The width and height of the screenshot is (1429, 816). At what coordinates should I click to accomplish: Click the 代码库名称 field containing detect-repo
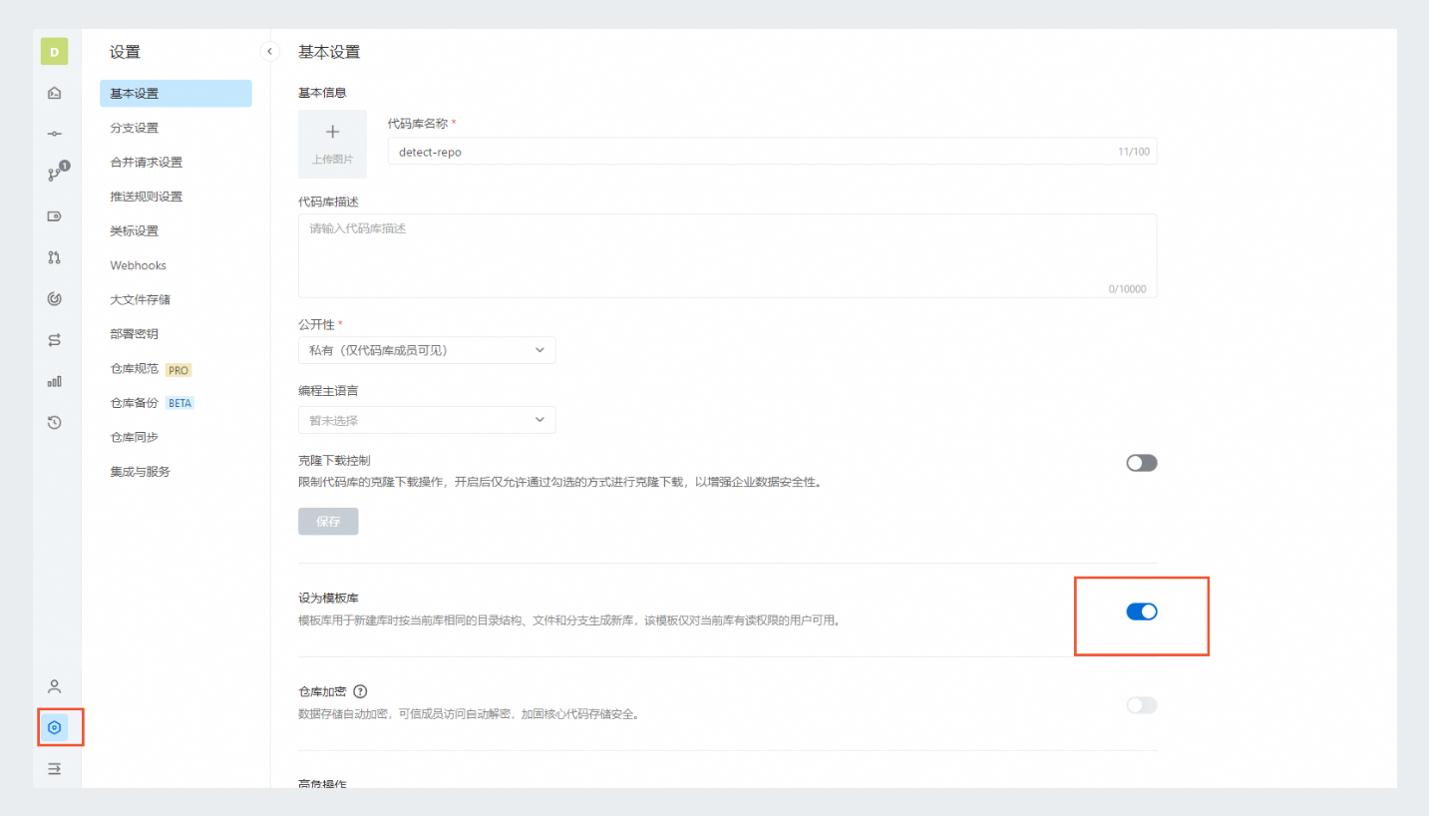(x=772, y=152)
